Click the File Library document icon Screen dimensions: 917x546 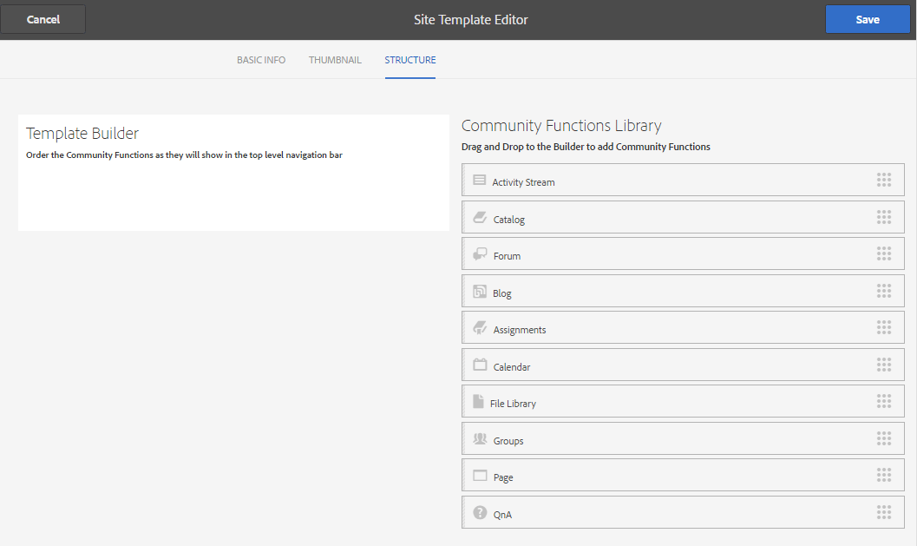pyautogui.click(x=478, y=402)
